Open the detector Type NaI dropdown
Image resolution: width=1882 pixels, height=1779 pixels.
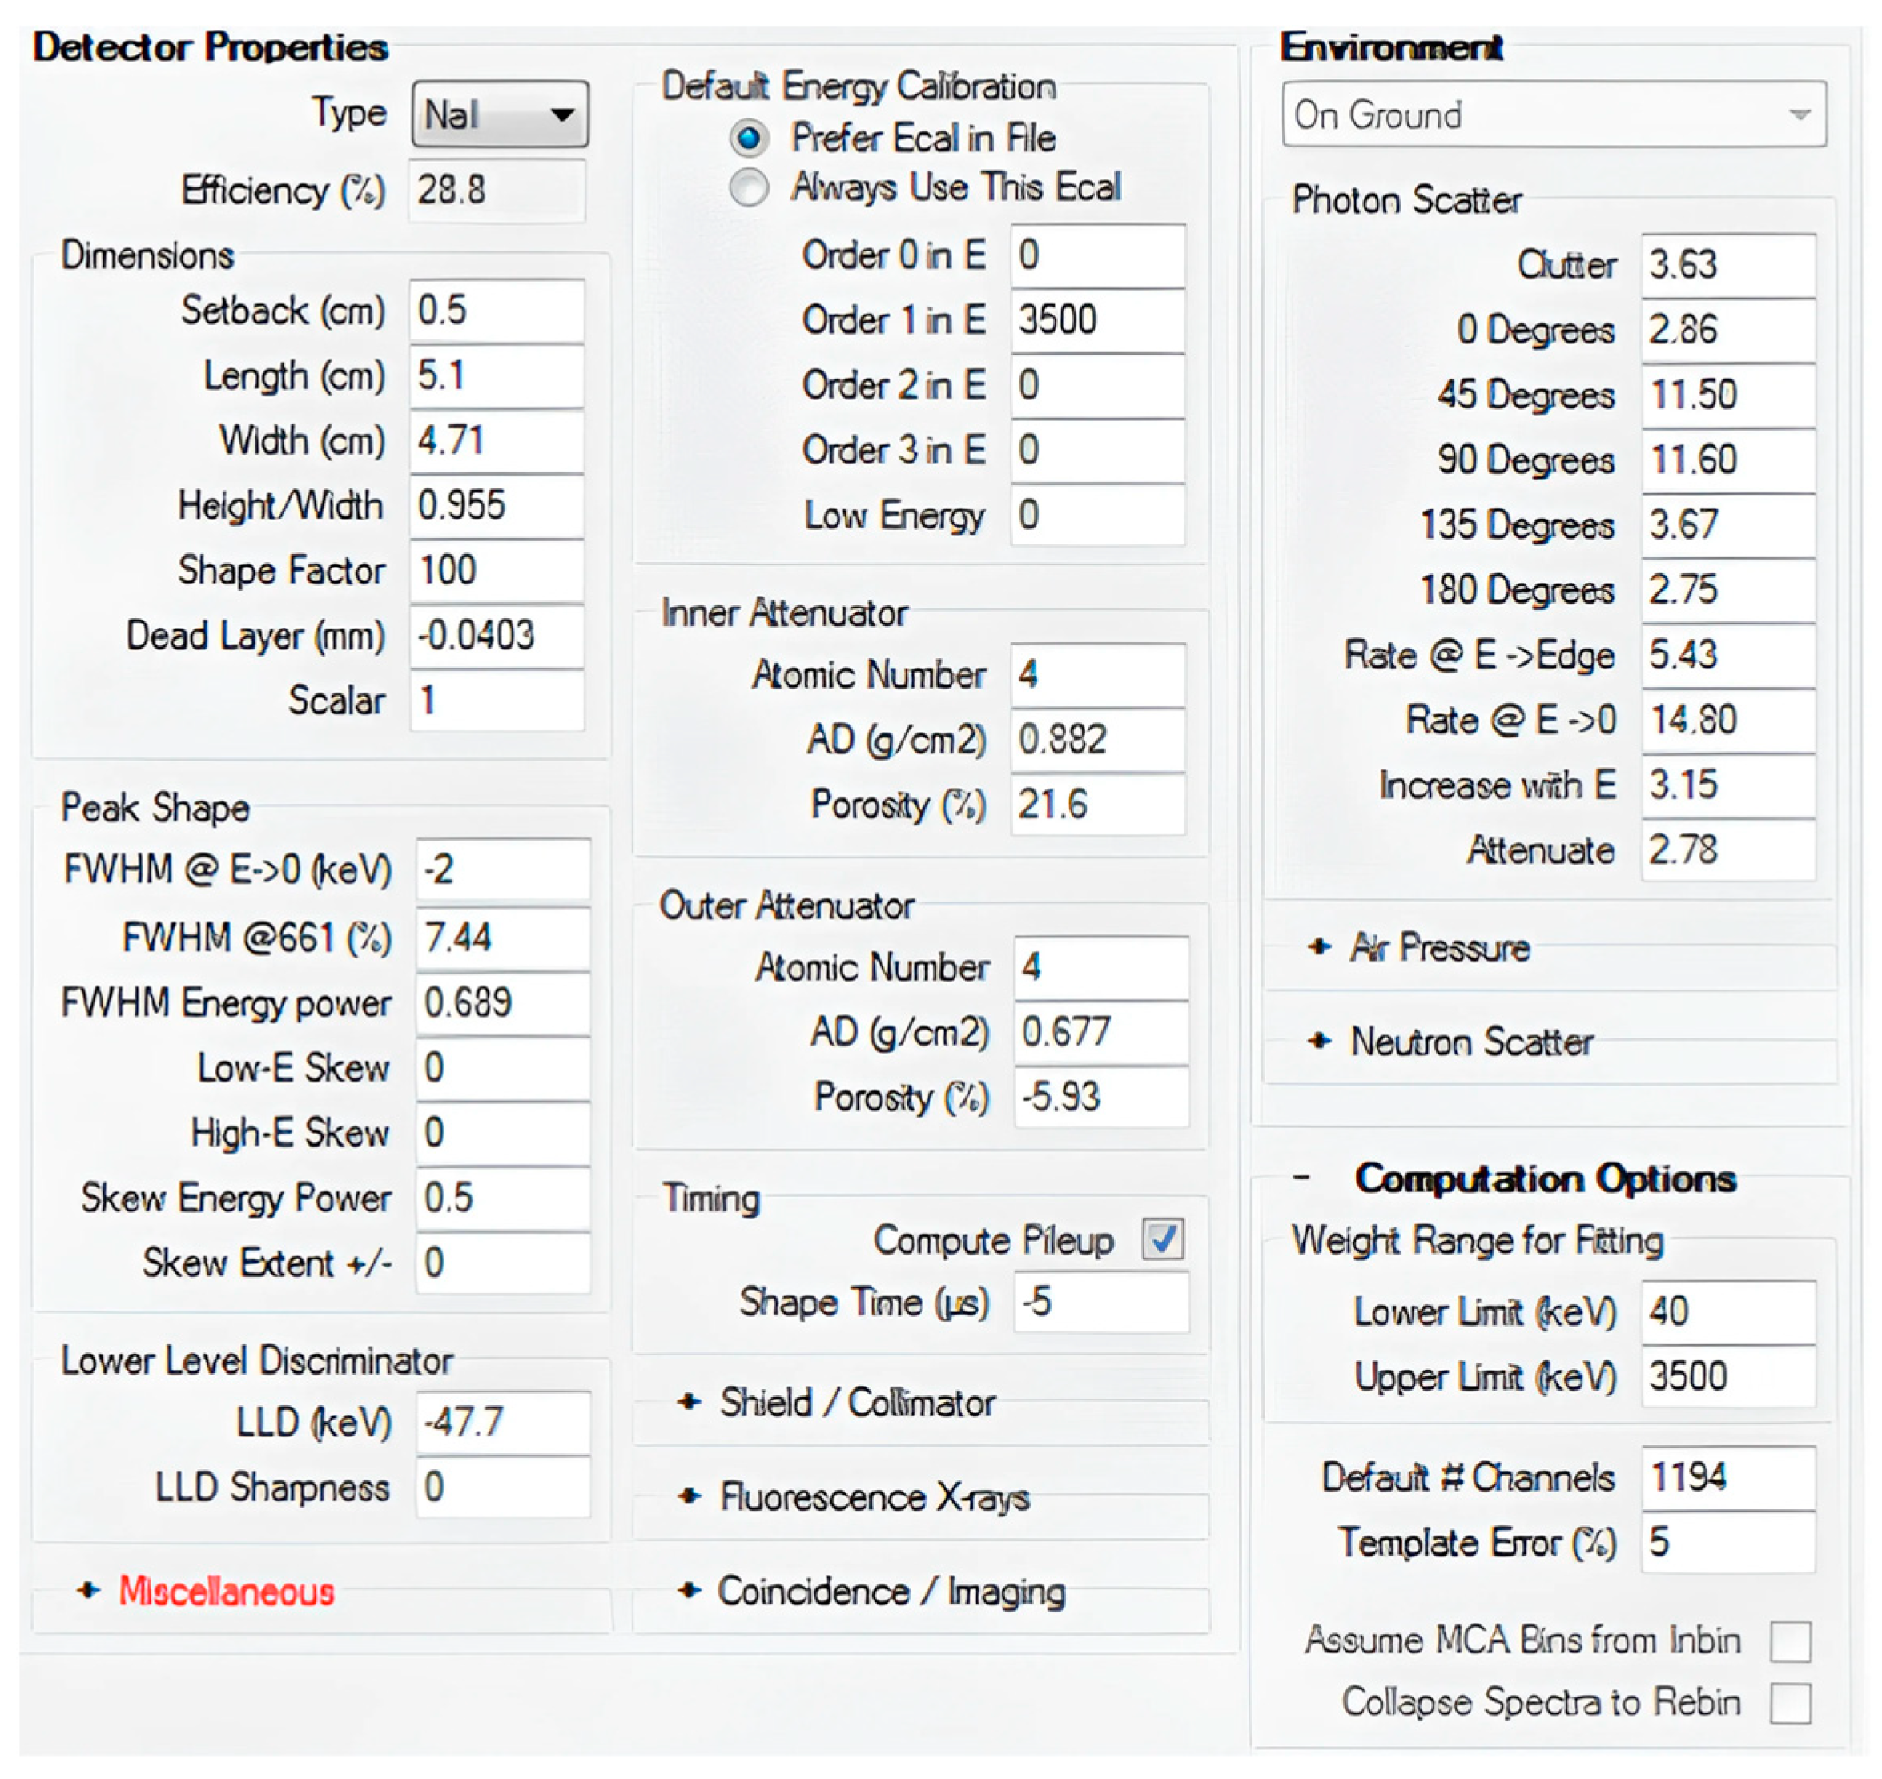point(500,114)
